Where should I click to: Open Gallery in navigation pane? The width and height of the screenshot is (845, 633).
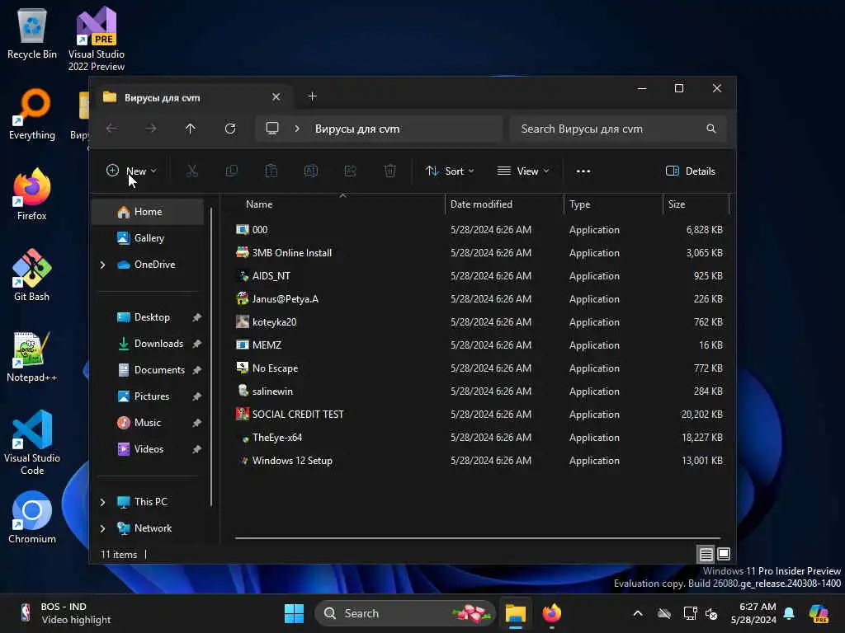(x=148, y=238)
